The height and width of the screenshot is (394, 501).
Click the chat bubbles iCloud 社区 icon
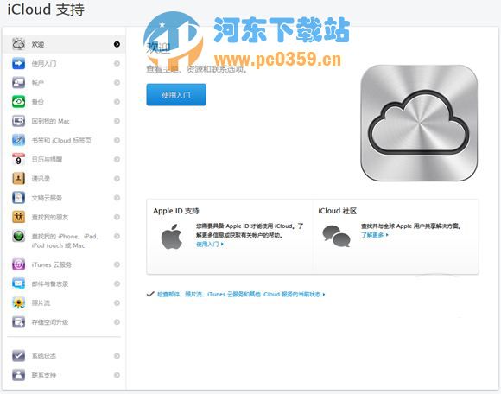tap(336, 236)
